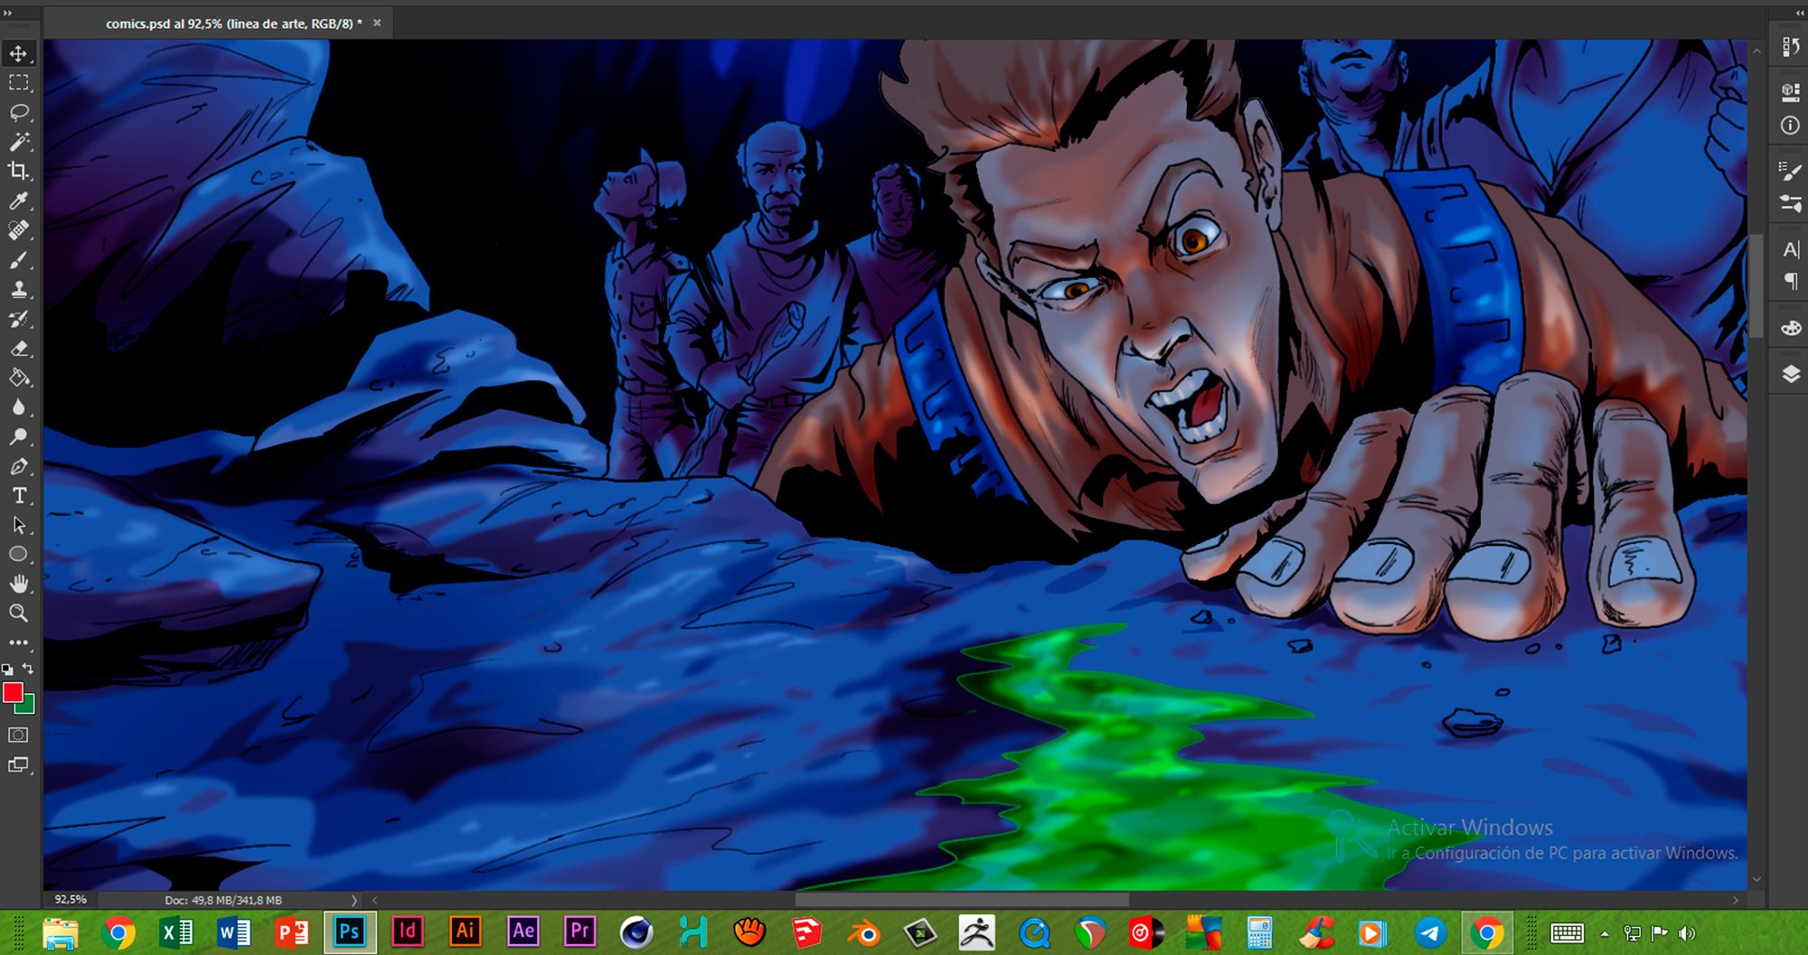Toggle Quick Mask mode
The width and height of the screenshot is (1808, 955).
coord(19,735)
